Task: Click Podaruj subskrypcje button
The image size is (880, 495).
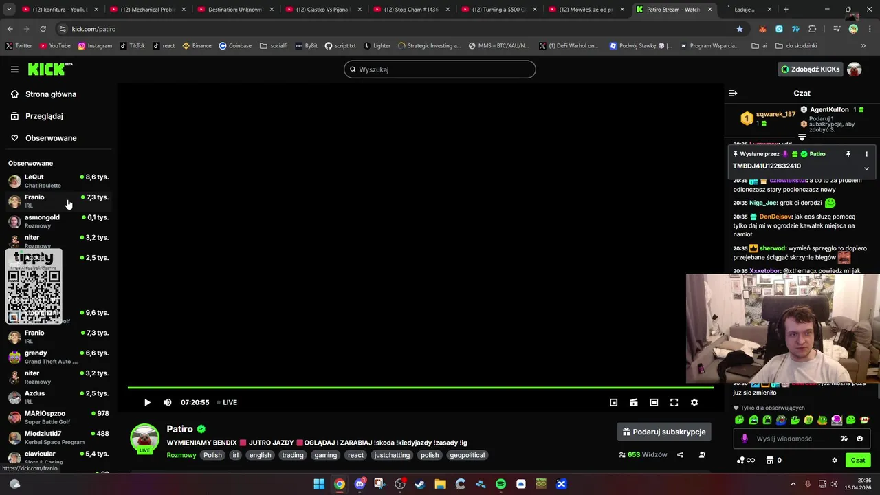Action: [664, 432]
